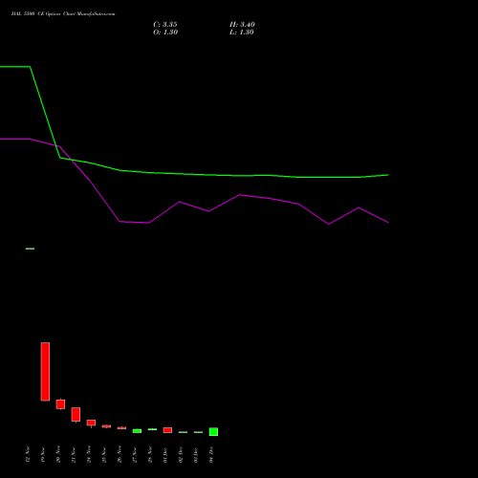Select the red candle above 24 Nov
The width and height of the screenshot is (478, 478).
91,423
